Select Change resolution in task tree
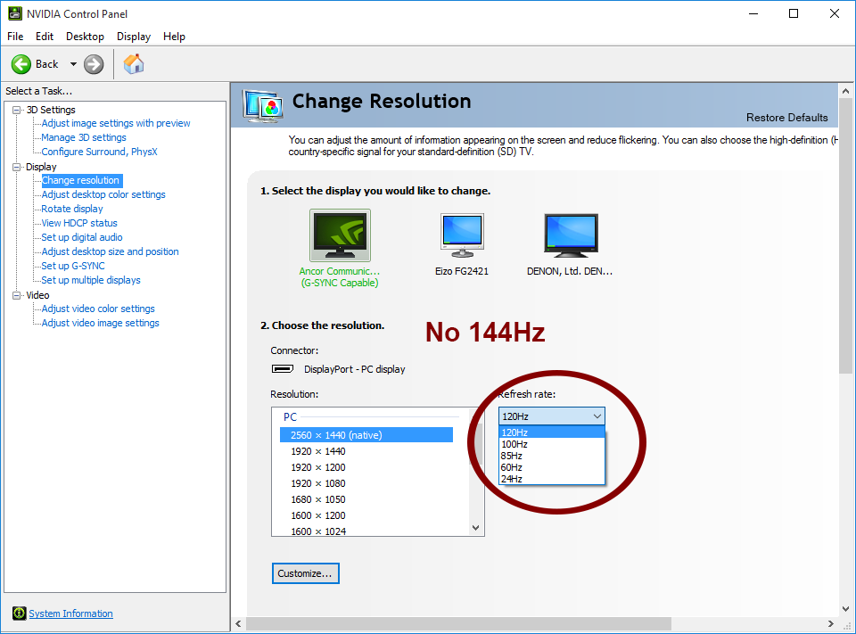The height and width of the screenshot is (634, 856). click(x=81, y=180)
